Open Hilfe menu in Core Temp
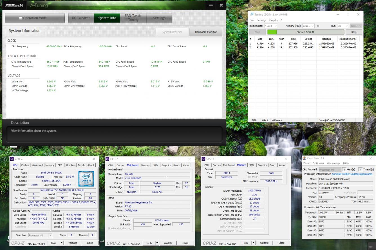Image resolution: width=376 pixels, height=250 pixels. point(346,163)
